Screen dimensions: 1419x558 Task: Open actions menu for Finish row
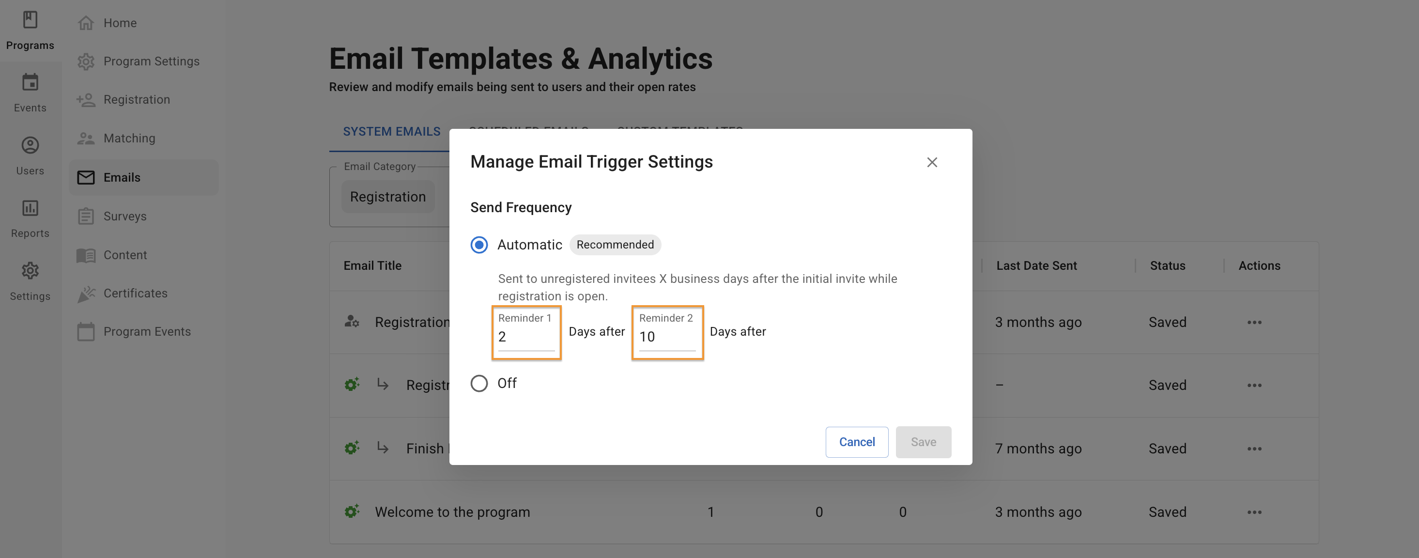click(x=1254, y=449)
